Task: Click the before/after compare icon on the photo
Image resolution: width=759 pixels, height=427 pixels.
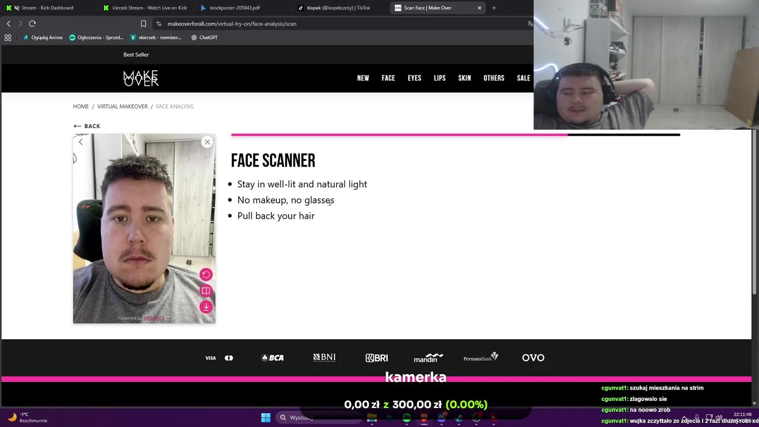Action: tap(206, 291)
